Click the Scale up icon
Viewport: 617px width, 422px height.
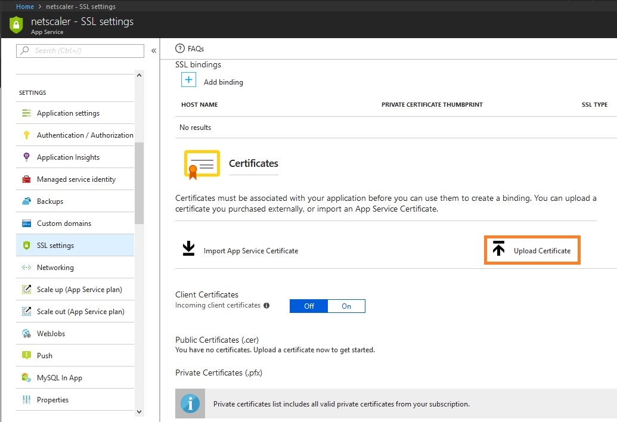click(26, 290)
